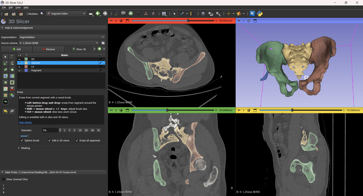Click the fragment segment color swatch
Image resolution: width=363 pixels, height=196 pixels.
[26, 70]
